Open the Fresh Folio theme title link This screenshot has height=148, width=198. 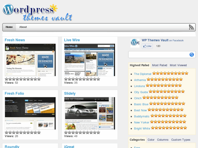click(x=14, y=93)
